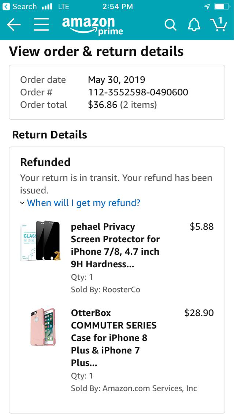
Task: Open notifications bell icon
Action: (x=194, y=25)
